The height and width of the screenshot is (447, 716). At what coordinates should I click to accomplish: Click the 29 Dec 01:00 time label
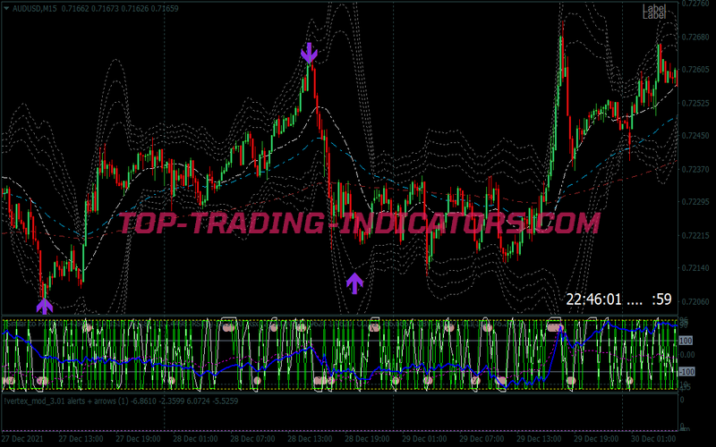424,439
